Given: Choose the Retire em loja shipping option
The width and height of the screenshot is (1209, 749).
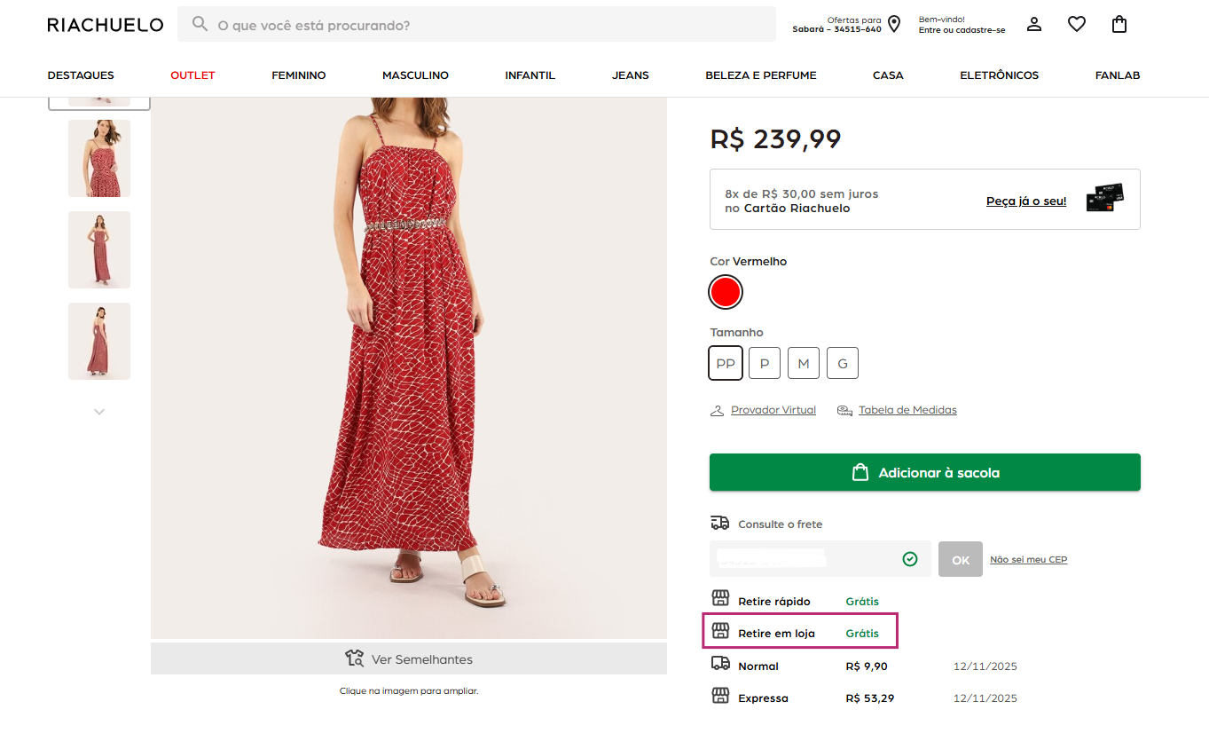Looking at the screenshot, I should pyautogui.click(x=798, y=631).
